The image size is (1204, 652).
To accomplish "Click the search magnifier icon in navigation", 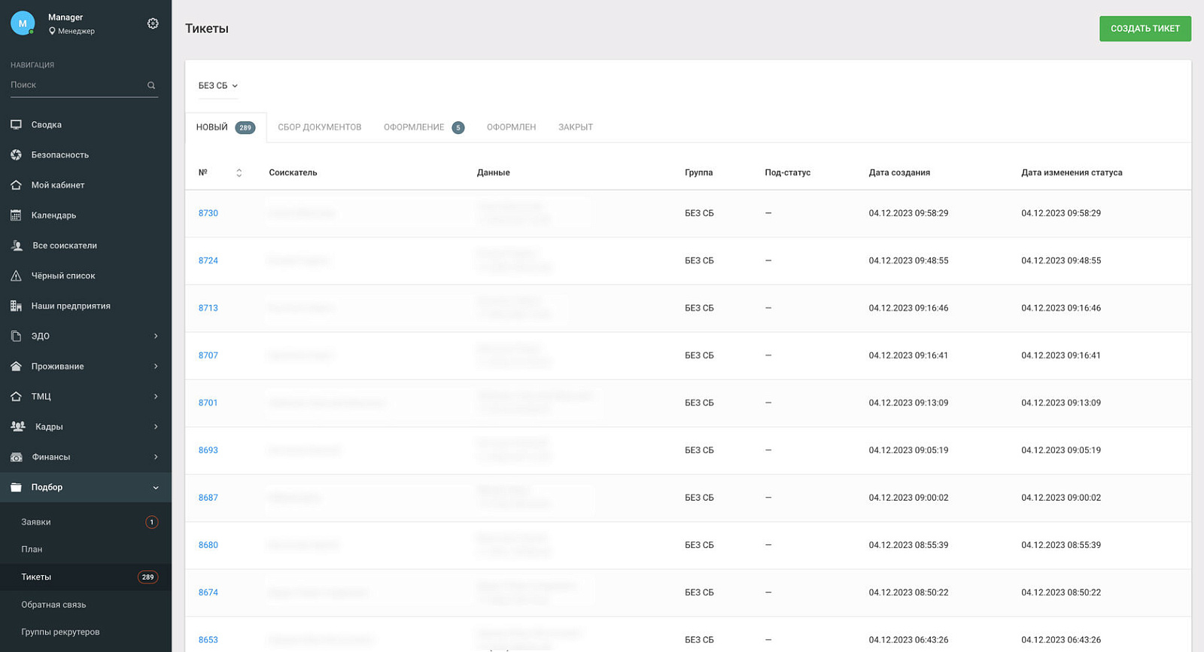I will tap(151, 85).
